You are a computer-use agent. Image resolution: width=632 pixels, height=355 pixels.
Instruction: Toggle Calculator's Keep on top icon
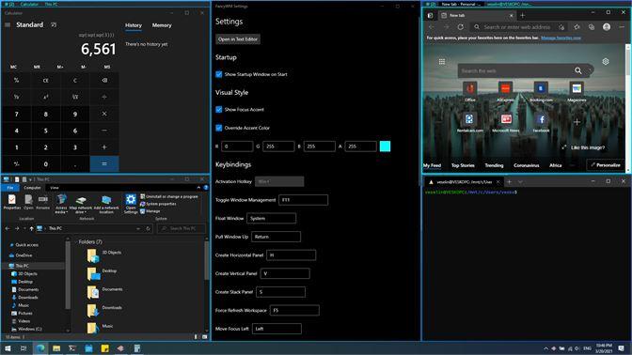pos(54,25)
